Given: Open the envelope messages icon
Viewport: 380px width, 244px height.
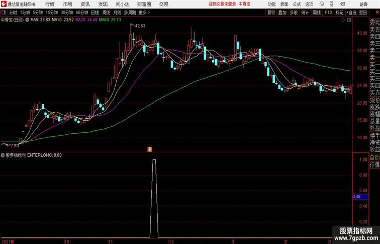Looking at the screenshot, I should 343,4.
